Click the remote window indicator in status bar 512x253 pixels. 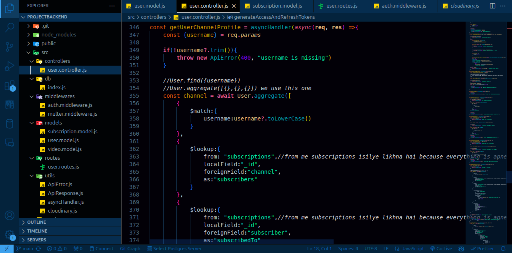point(7,249)
